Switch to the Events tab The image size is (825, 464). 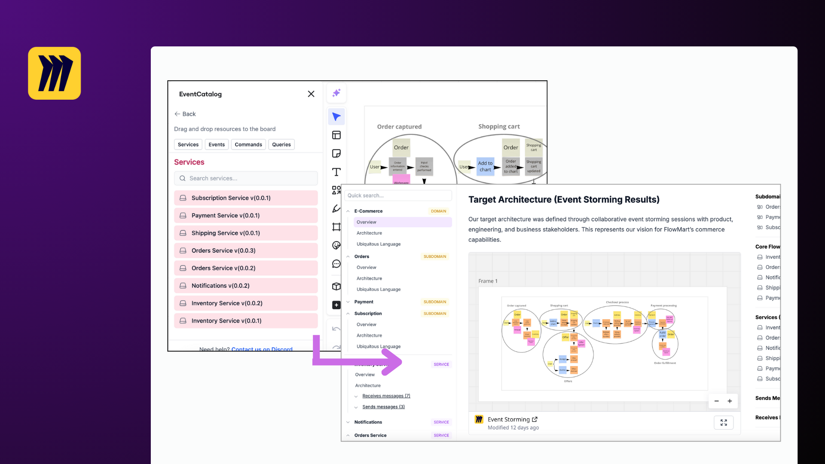[x=217, y=145]
